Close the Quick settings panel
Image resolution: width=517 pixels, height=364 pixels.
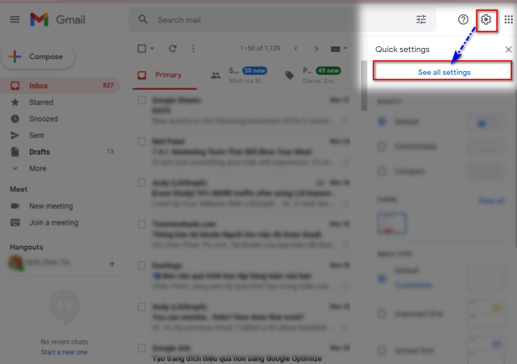tap(508, 50)
